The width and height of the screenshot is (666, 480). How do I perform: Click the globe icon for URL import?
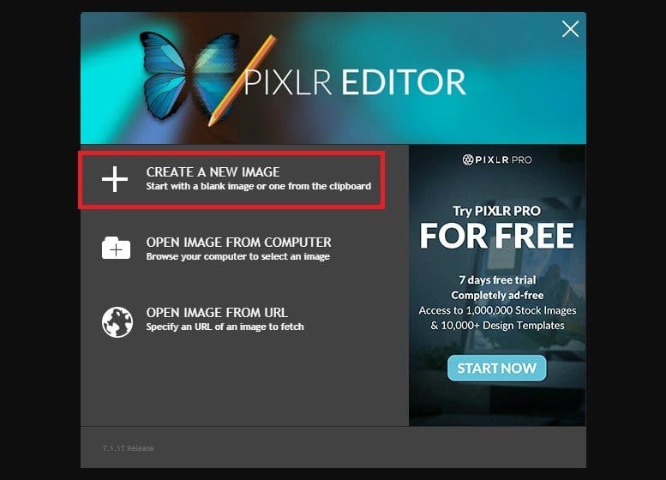(x=117, y=322)
